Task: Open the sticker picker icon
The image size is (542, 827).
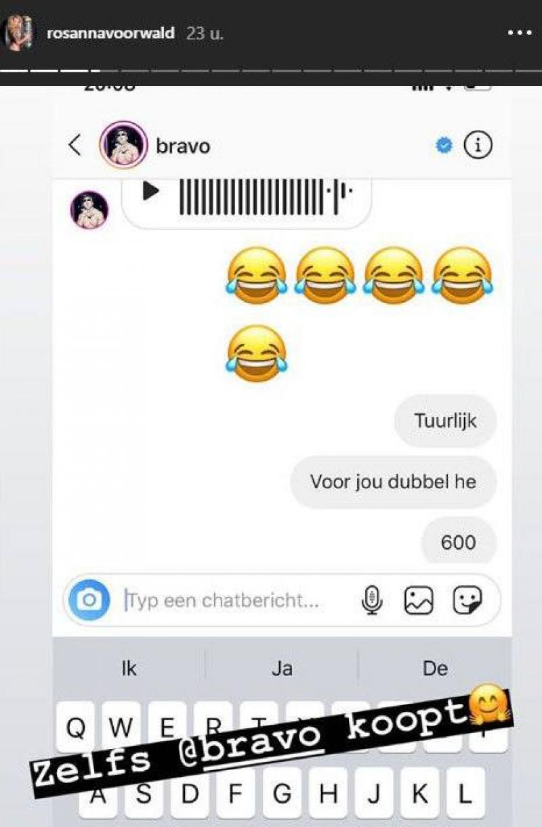Action: pos(467,600)
